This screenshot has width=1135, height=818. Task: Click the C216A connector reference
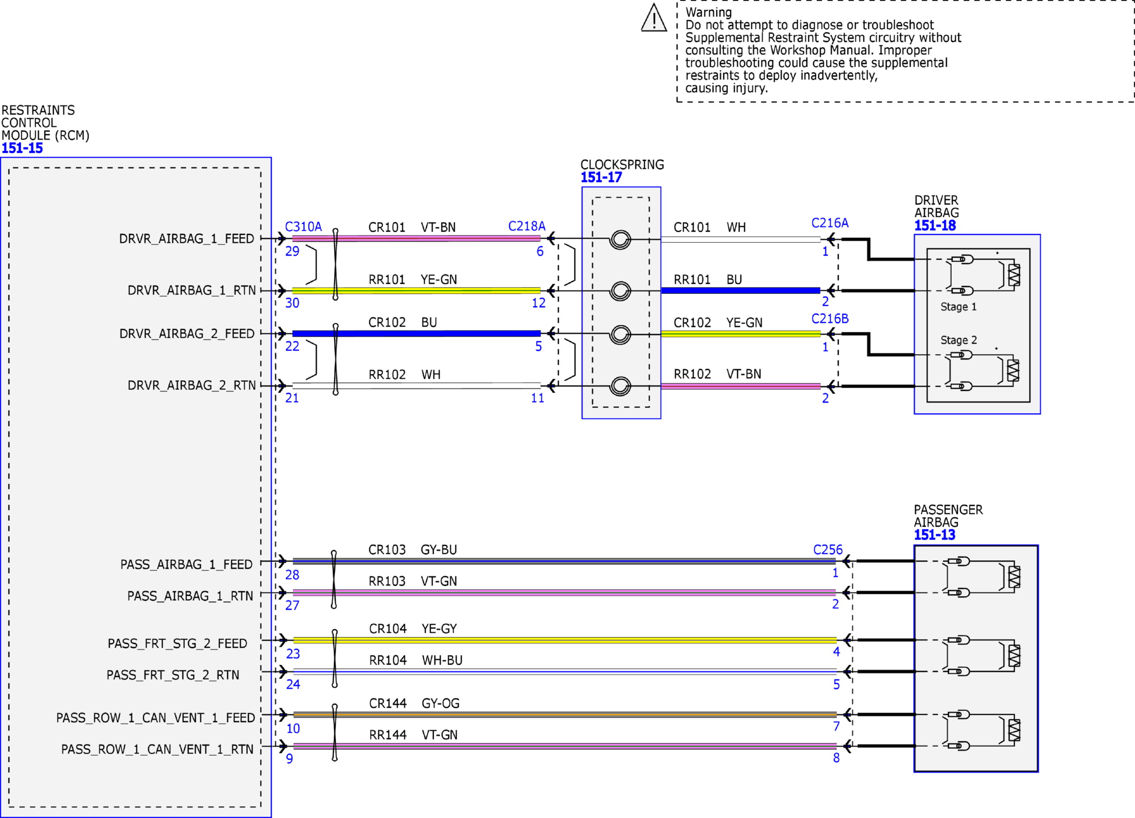coord(830,223)
